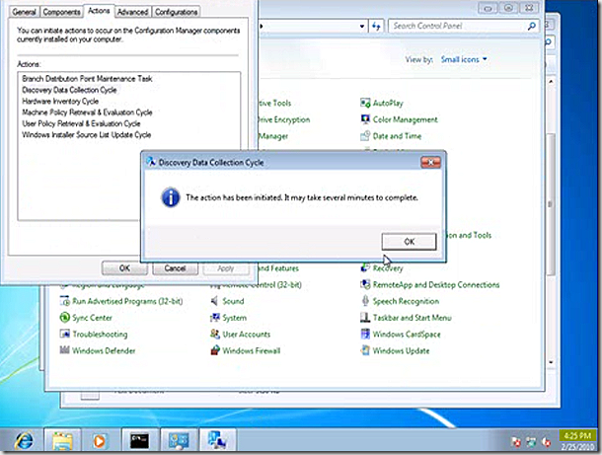Select Discovery Data Collection Cycle action

[x=69, y=90]
